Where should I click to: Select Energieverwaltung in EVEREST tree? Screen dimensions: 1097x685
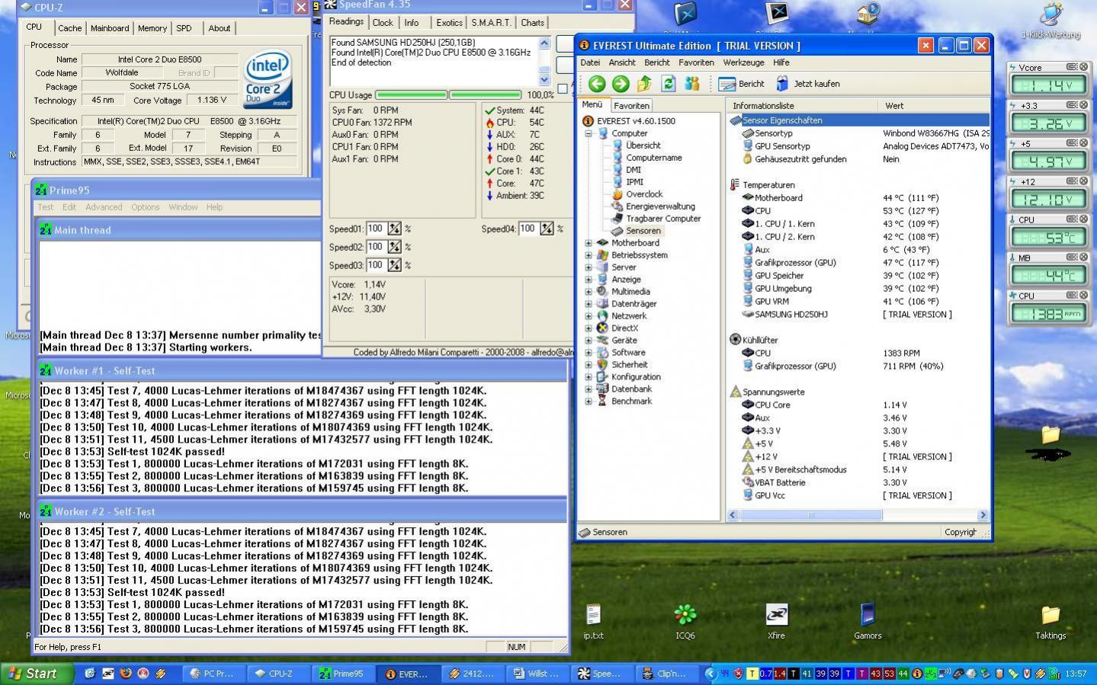pyautogui.click(x=660, y=206)
